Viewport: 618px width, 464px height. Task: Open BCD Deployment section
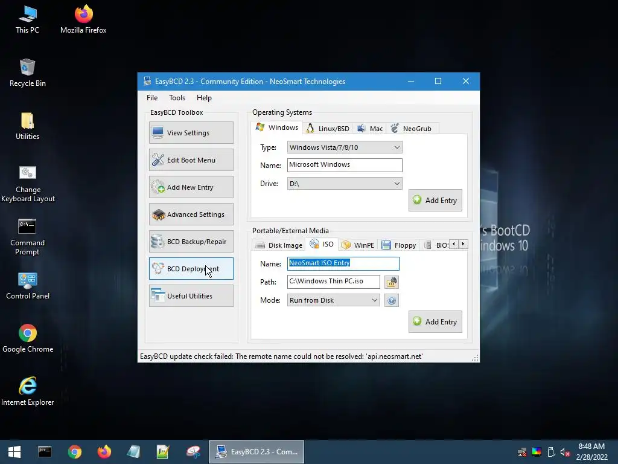coord(191,269)
